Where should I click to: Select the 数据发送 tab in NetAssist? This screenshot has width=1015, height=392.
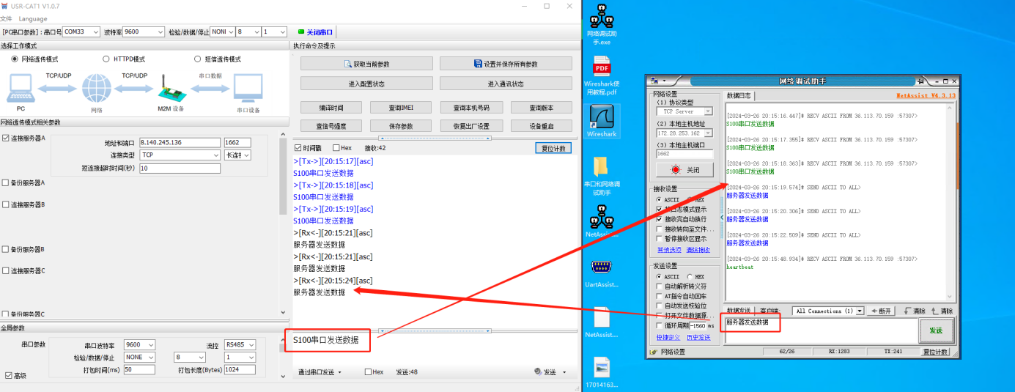[x=739, y=311]
